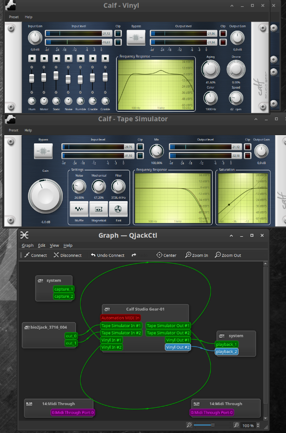Viewport: 286px width, 433px height.
Task: Click the Speed knob showing 42 rpm
Action: tap(236, 98)
